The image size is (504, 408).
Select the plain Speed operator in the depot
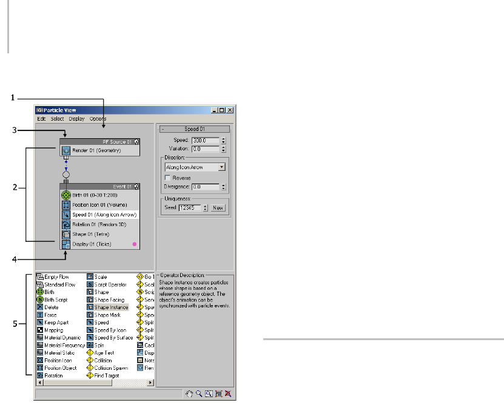click(x=98, y=323)
